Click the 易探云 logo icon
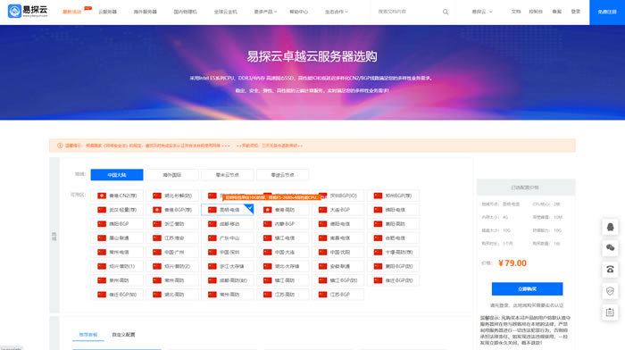The height and width of the screenshot is (350, 625). click(15, 12)
